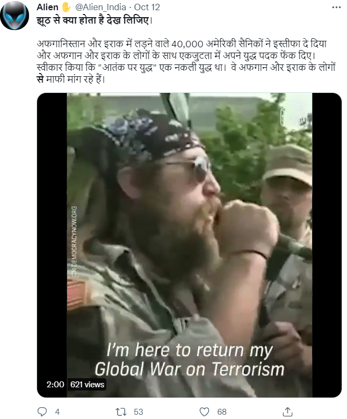This screenshot has width=347, height=419.
Task: Click the retweet arrows icon
Action: point(121,412)
